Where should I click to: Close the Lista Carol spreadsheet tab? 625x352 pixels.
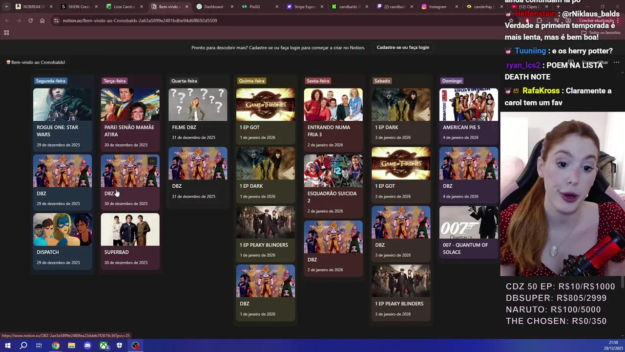(x=141, y=7)
